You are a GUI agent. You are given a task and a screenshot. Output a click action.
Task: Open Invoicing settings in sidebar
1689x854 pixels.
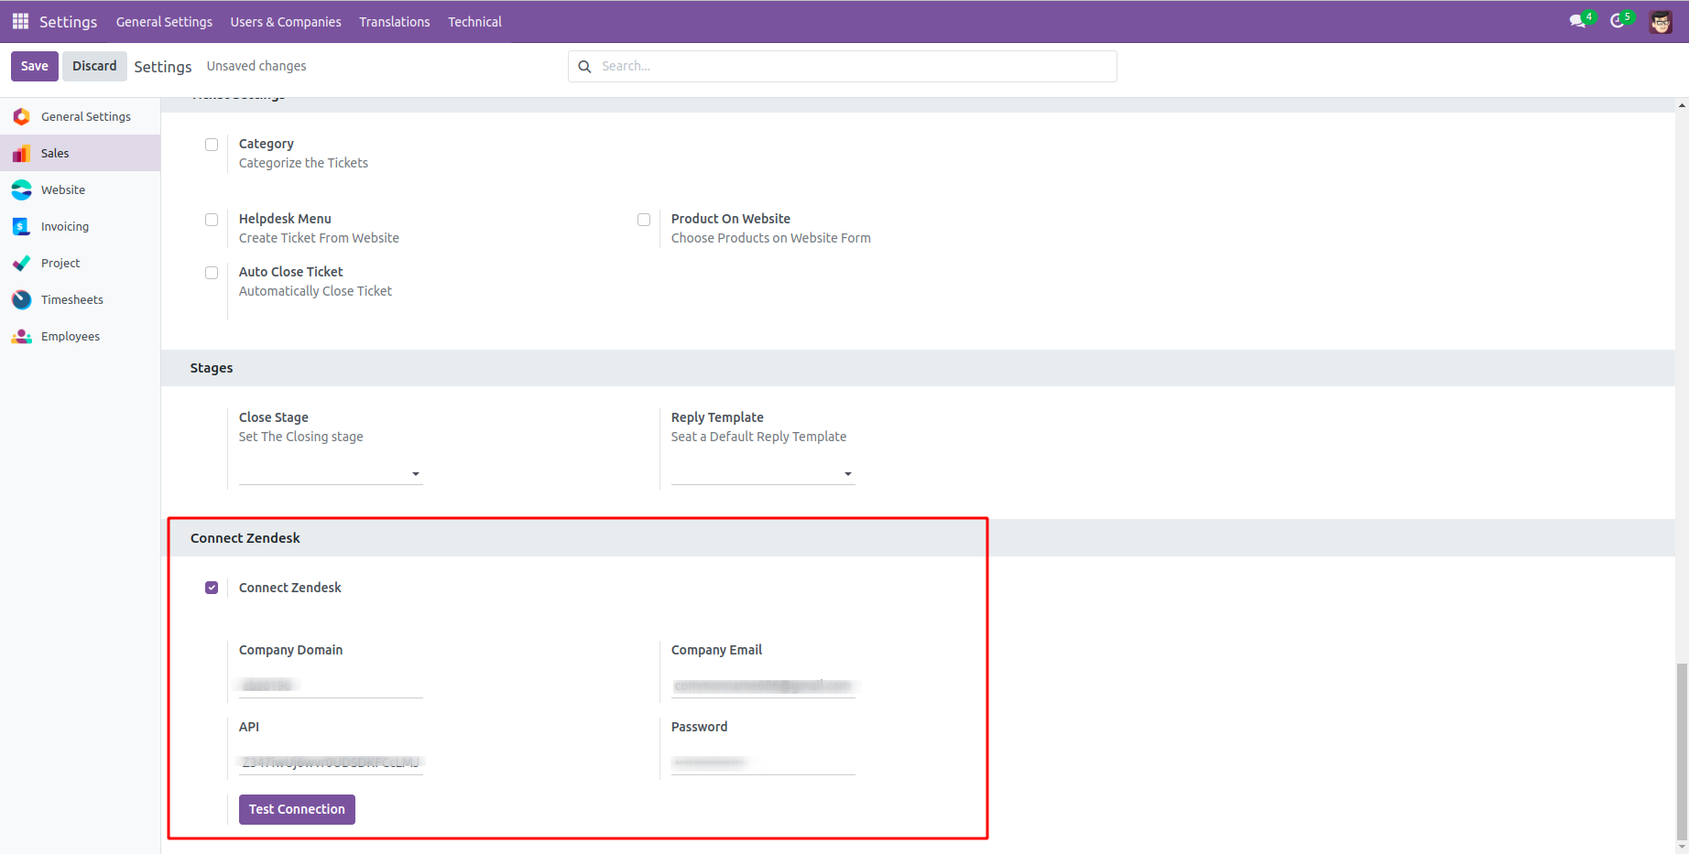pos(81,226)
